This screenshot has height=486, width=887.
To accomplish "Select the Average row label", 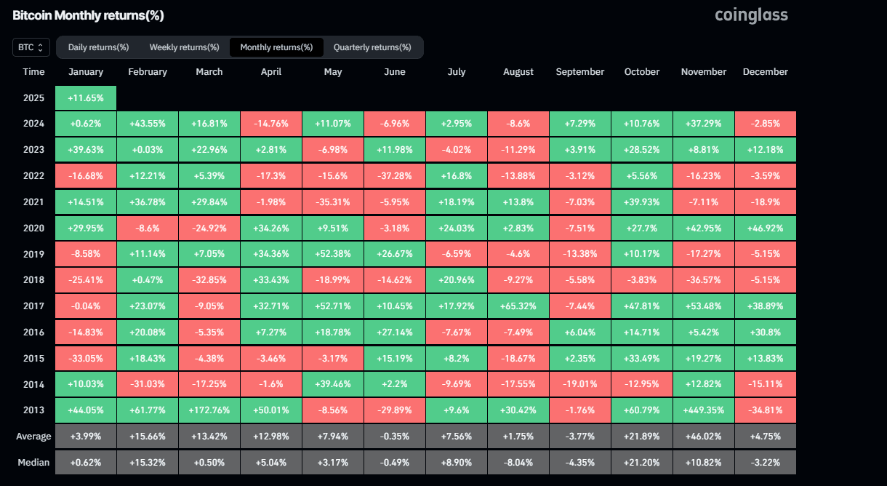I will 34,436.
